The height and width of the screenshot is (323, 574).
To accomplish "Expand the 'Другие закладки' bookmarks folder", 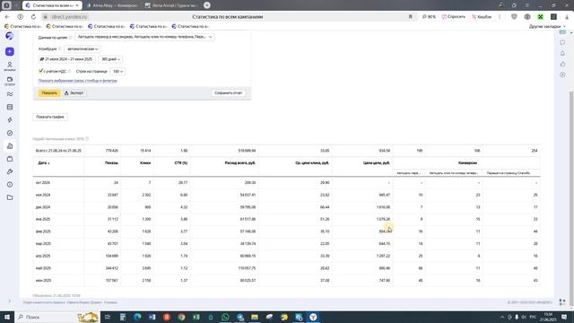I will [546, 26].
